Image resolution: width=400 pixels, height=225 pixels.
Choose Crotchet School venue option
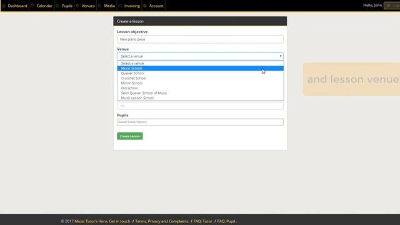click(200, 78)
